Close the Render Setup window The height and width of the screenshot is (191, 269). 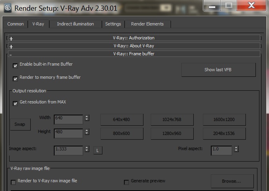pos(251,6)
